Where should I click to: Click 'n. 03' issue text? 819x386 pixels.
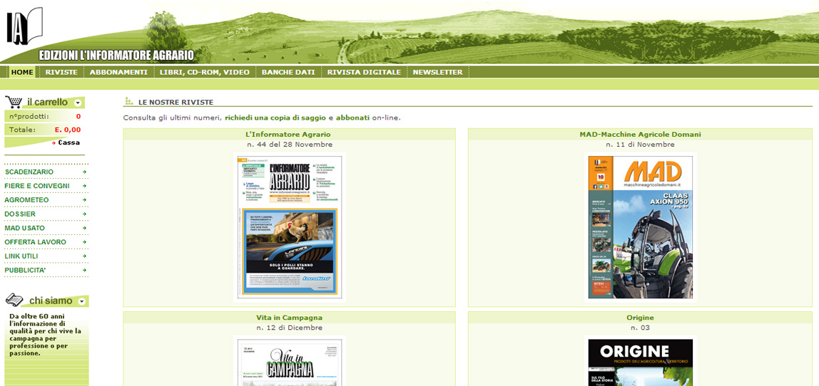pos(640,328)
